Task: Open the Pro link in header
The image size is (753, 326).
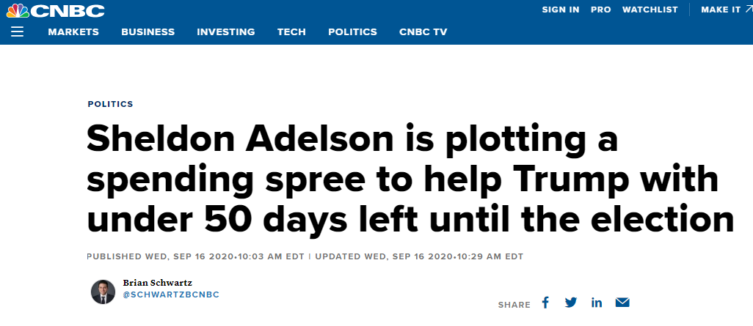Action: (600, 10)
